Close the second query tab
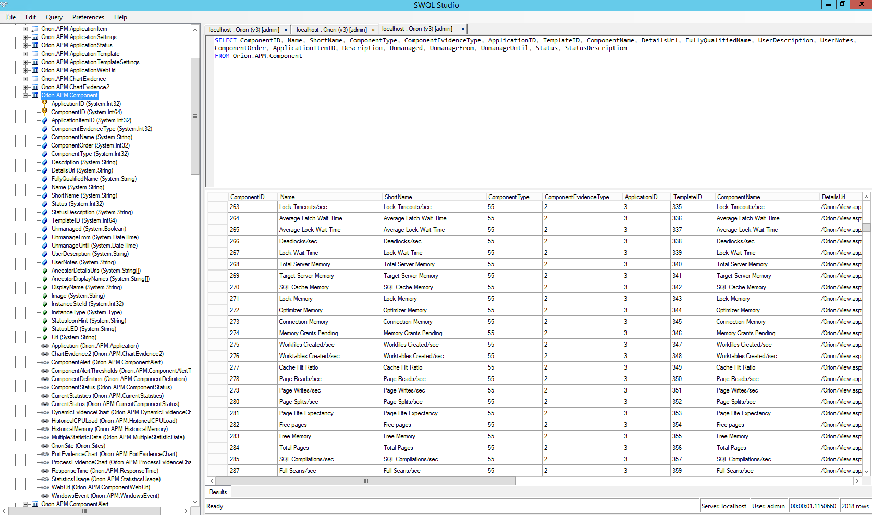This screenshot has width=872, height=515. coord(373,30)
